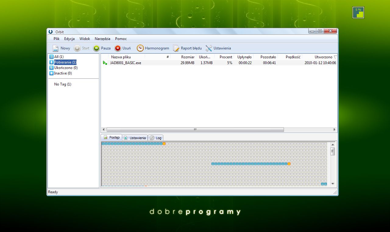The height and width of the screenshot is (232, 390).
Task: Minimize the Orbit window
Action: tap(312, 31)
